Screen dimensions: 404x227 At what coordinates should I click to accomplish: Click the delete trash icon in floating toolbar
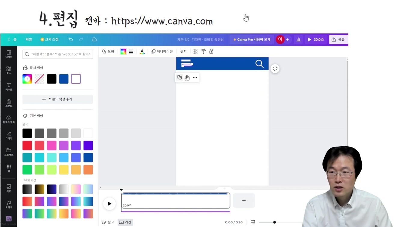[x=187, y=77]
